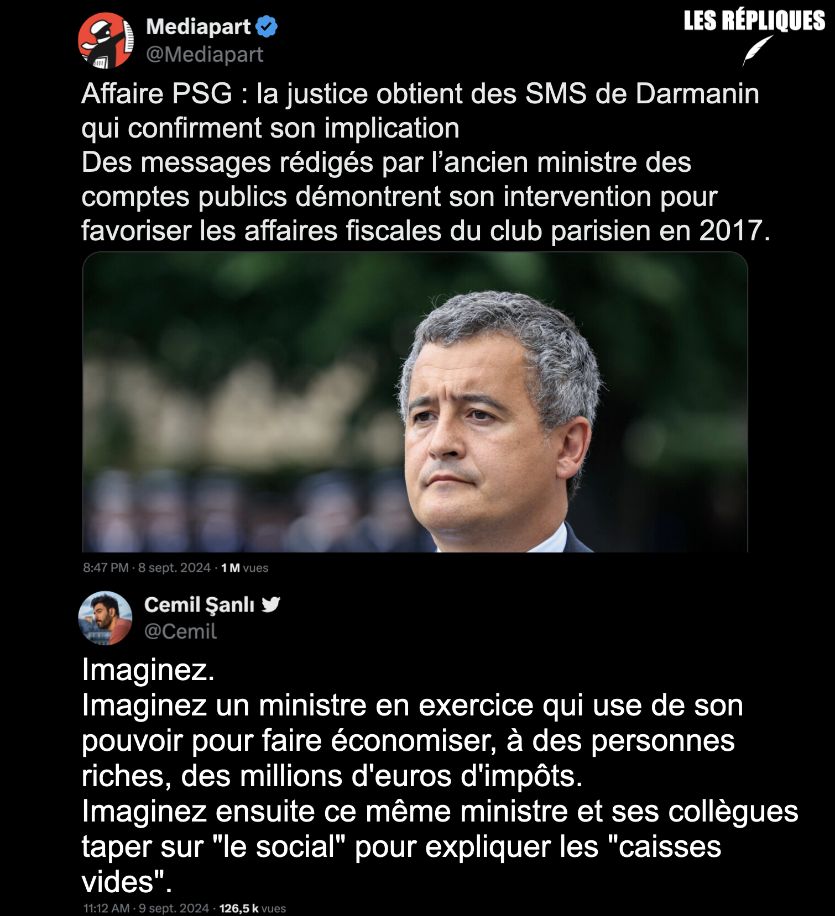Click the 9 sept. 2024 date

tap(174, 908)
